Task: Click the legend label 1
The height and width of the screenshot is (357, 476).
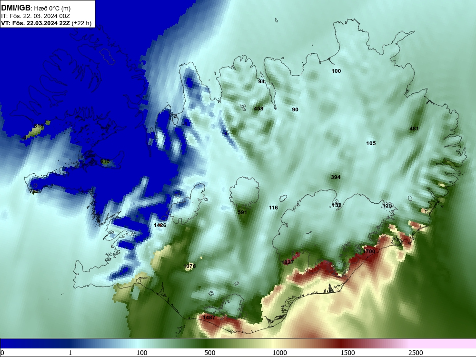Action: (70, 353)
